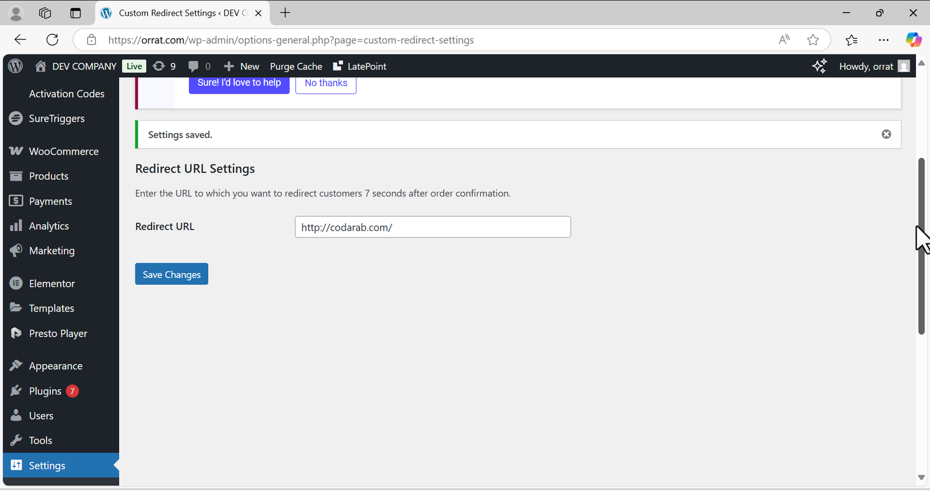930x491 pixels.
Task: Open the Elementor menu item
Action: [61, 284]
